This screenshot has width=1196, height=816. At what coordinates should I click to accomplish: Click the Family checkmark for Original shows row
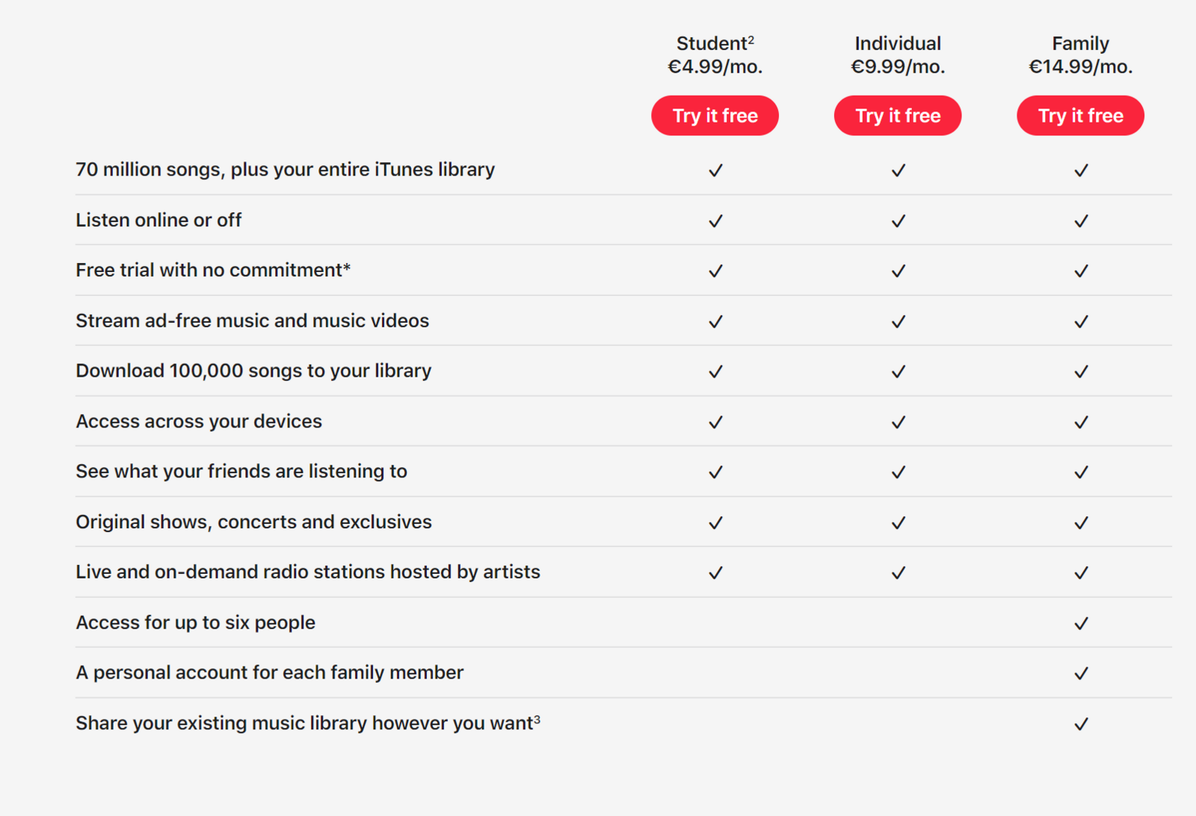1081,523
